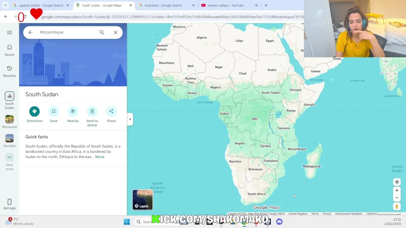This screenshot has height=228, width=406.
Task: Open the Recents panel
Action: [x=10, y=72]
